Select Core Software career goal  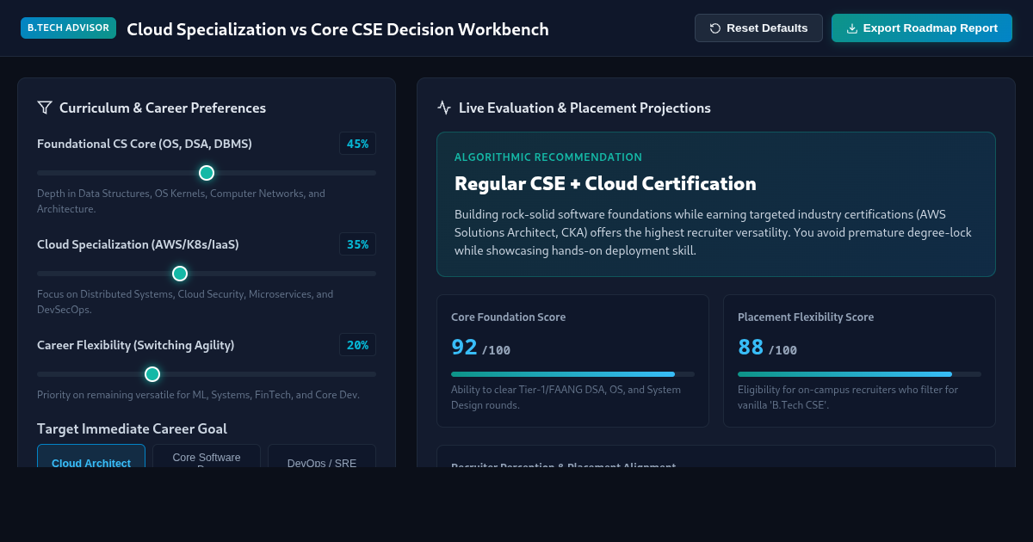point(207,456)
